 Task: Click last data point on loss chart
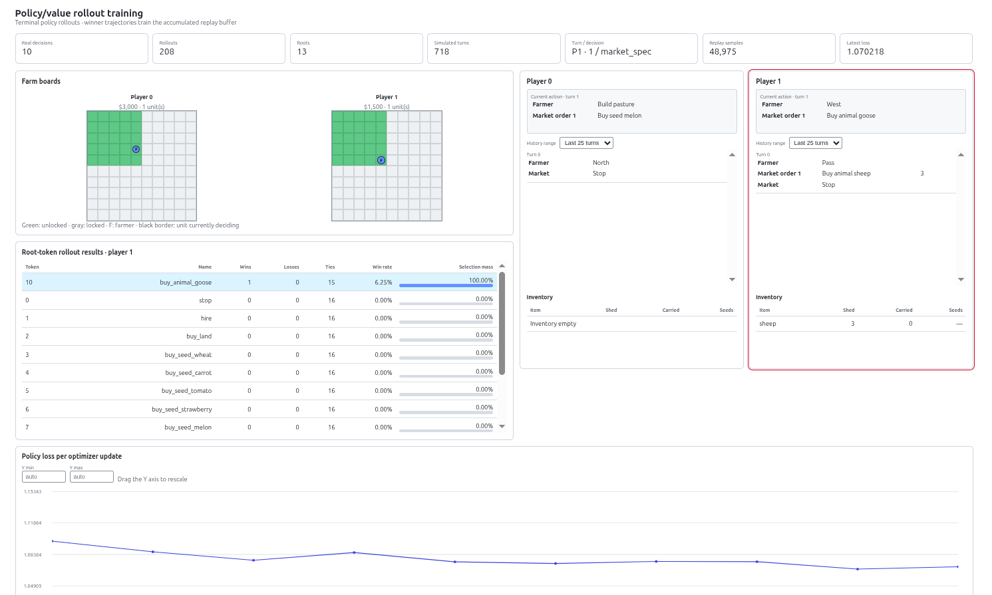coord(957,566)
